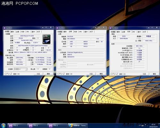Switch to 处理器 tab in the memory window
This screenshot has width=160, height=128.
click(x=113, y=32)
